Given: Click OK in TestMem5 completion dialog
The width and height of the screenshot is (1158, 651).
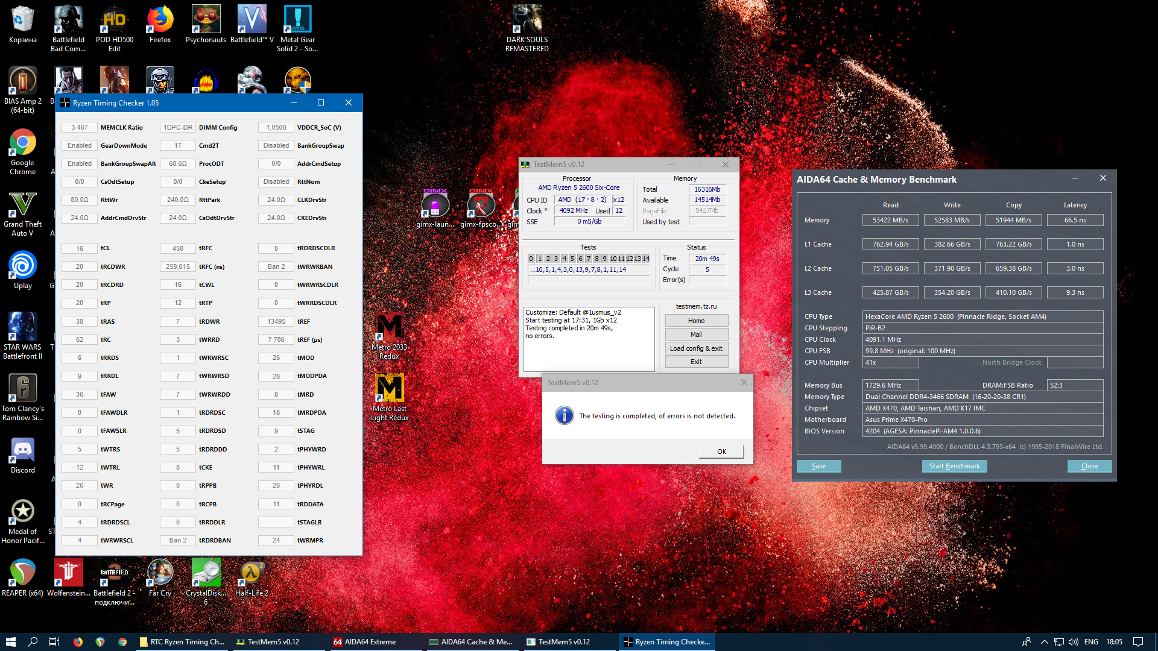Looking at the screenshot, I should [x=721, y=451].
